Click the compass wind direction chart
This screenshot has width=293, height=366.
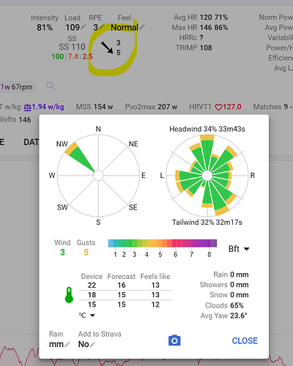(x=98, y=176)
